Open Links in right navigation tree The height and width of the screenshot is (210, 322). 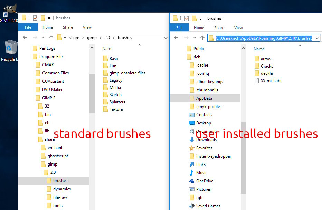coord(197,164)
